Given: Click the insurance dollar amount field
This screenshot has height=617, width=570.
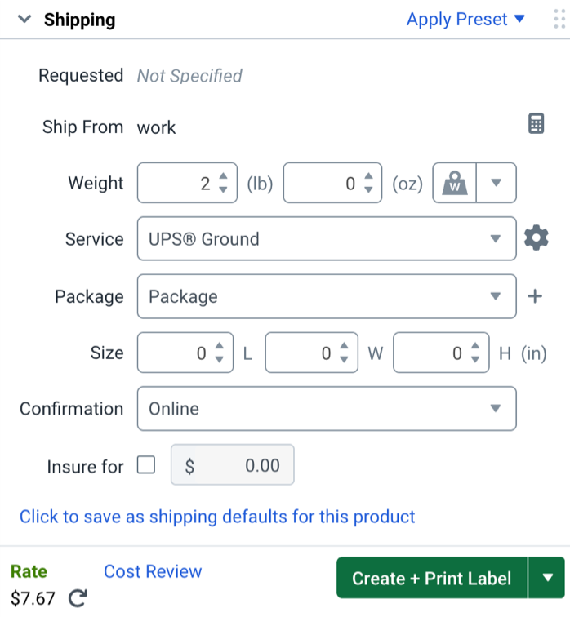Looking at the screenshot, I should [232, 464].
